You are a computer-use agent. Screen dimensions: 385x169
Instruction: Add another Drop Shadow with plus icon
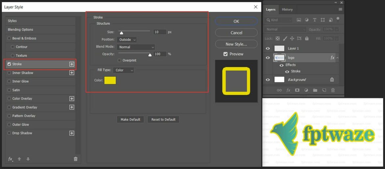(x=72, y=133)
